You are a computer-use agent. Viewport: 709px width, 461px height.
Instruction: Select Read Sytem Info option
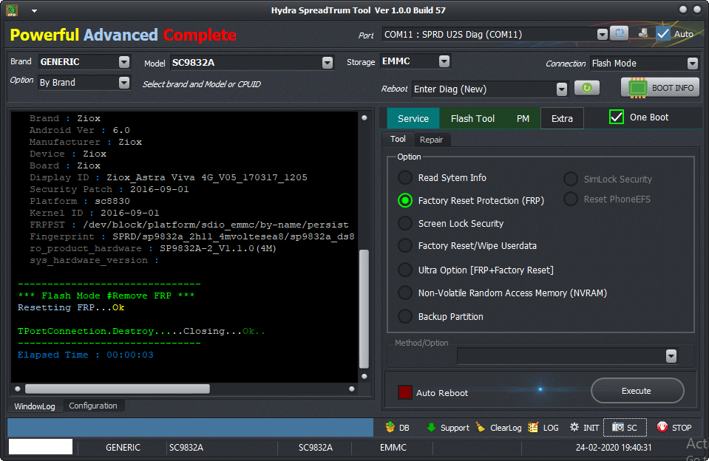pos(404,177)
